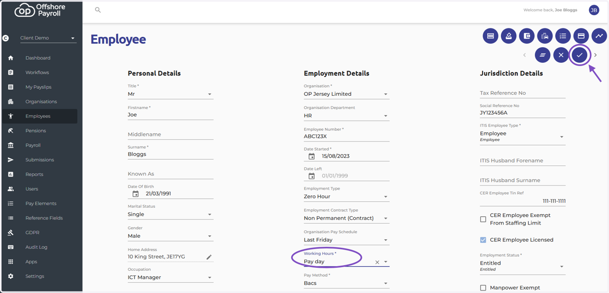Open the Client Demo selector dropdown

click(47, 38)
